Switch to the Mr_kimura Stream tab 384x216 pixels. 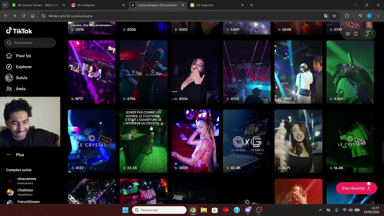pyautogui.click(x=38, y=5)
